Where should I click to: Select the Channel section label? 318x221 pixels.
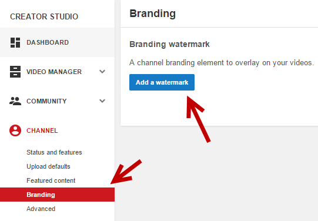(x=42, y=130)
